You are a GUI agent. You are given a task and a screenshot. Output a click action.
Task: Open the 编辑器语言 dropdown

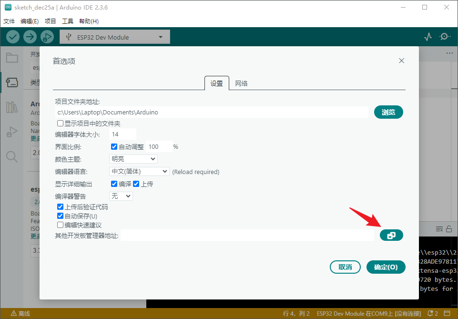(138, 171)
